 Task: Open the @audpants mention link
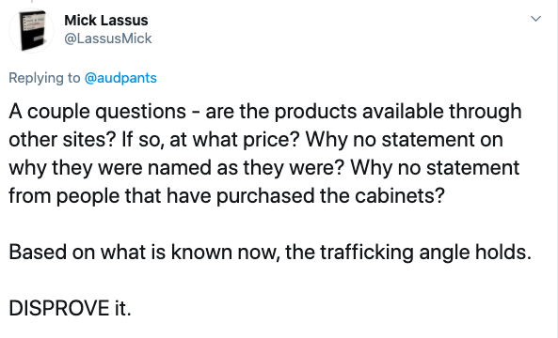pos(120,78)
